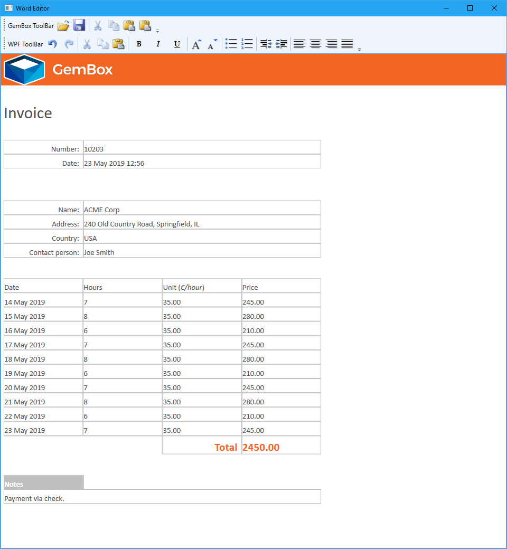
Task: Click the Open file folder icon
Action: pos(63,25)
